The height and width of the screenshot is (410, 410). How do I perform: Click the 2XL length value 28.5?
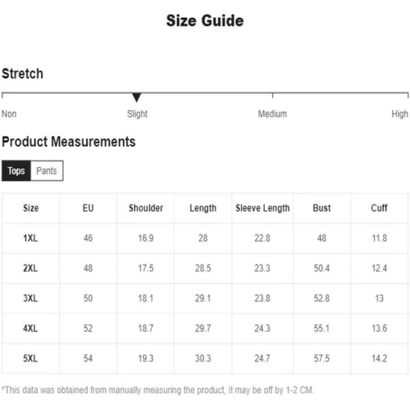203,269
